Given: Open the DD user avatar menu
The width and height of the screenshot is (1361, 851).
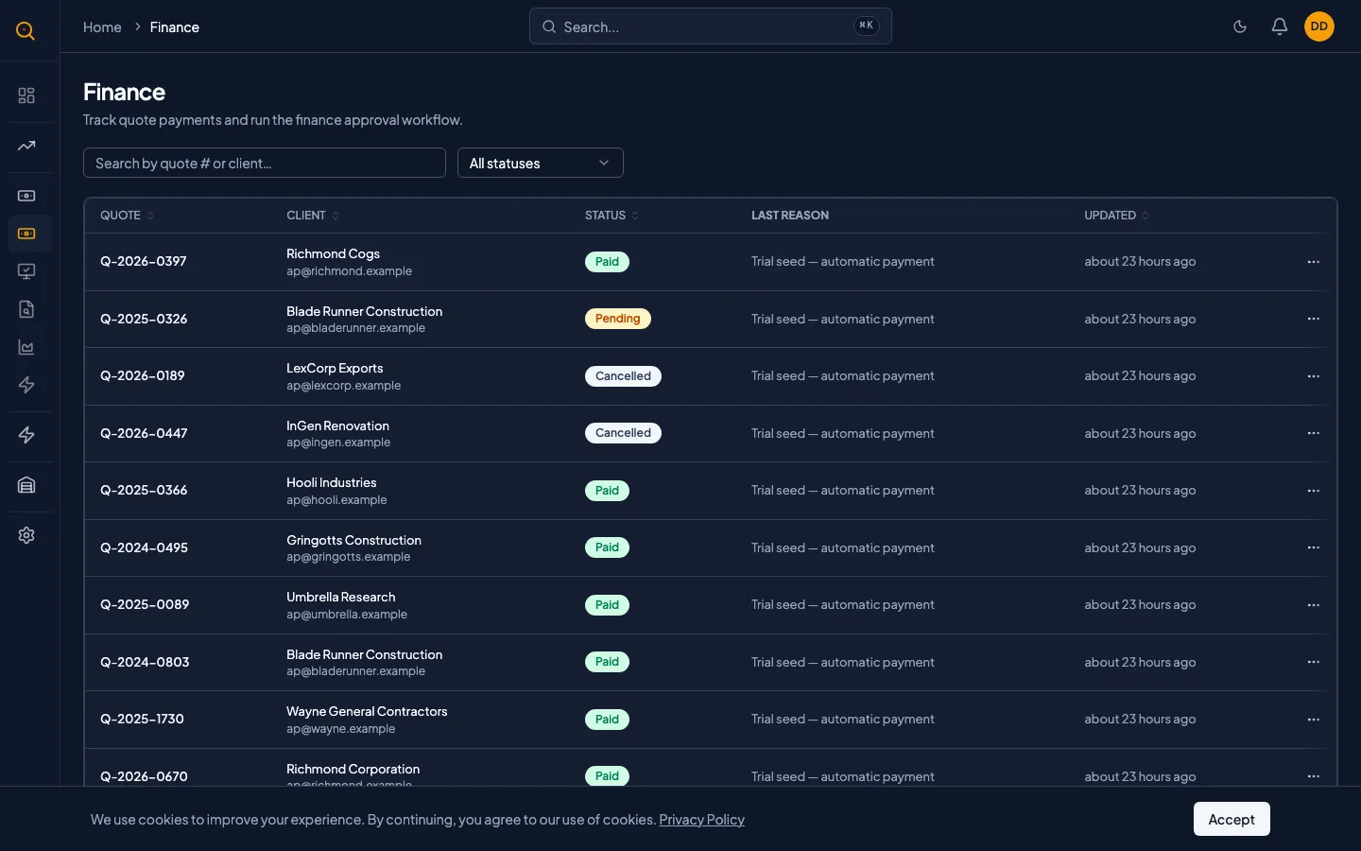Looking at the screenshot, I should tap(1319, 26).
